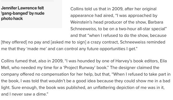Viewport: 173px width, 100px height.
Task: Click the bracketed text '[they offered]'
Action: 14,42
